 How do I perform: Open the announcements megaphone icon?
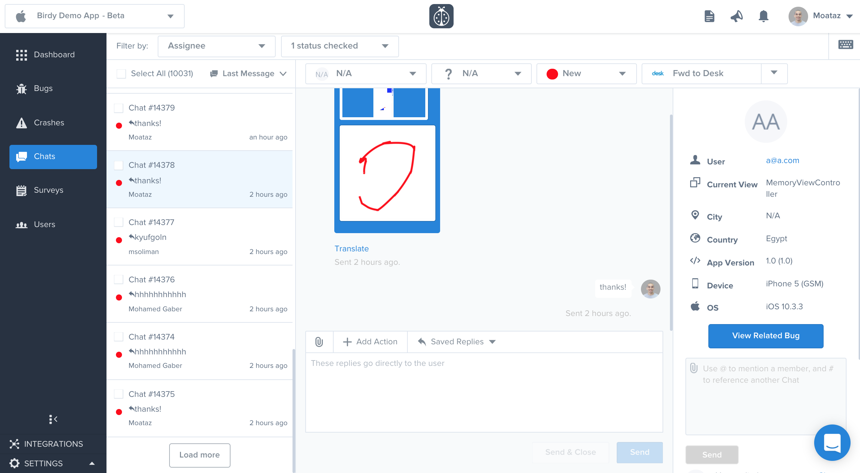[737, 16]
